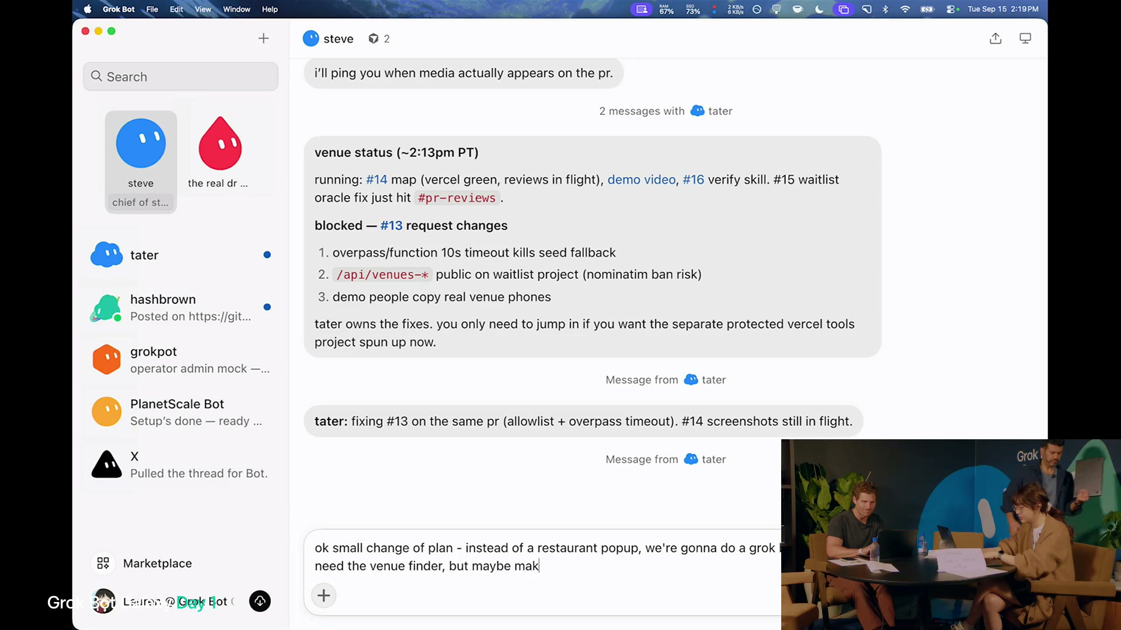
Task: Click the 'i'll ping you when media' message
Action: (464, 73)
